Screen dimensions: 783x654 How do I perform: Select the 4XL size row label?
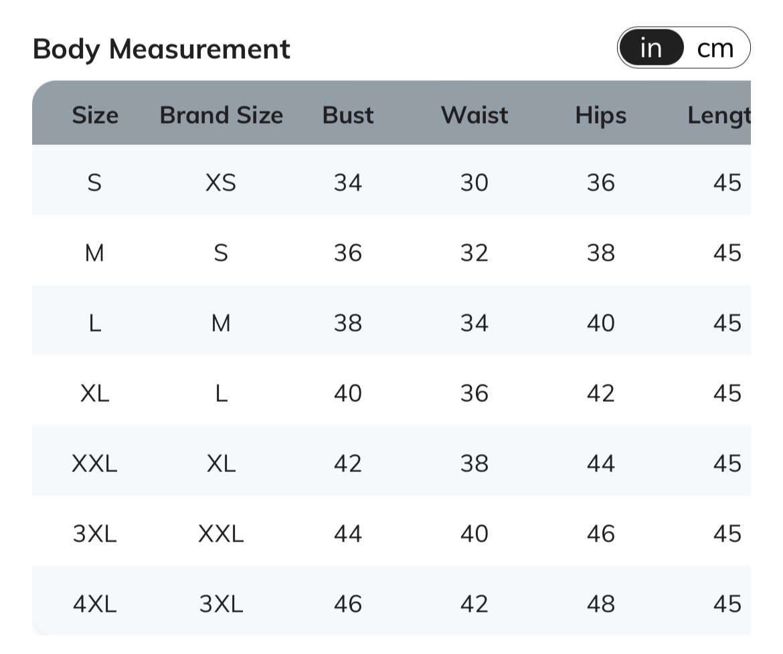pyautogui.click(x=94, y=604)
